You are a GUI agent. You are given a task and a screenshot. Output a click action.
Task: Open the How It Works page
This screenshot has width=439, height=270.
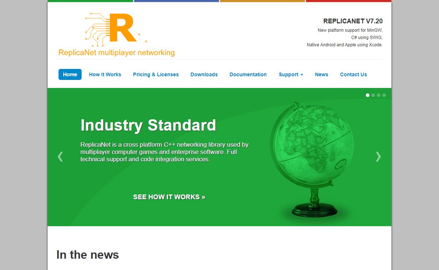105,74
